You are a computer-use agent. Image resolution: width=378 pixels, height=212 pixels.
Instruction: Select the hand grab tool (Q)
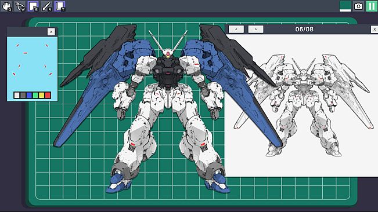click(7, 6)
